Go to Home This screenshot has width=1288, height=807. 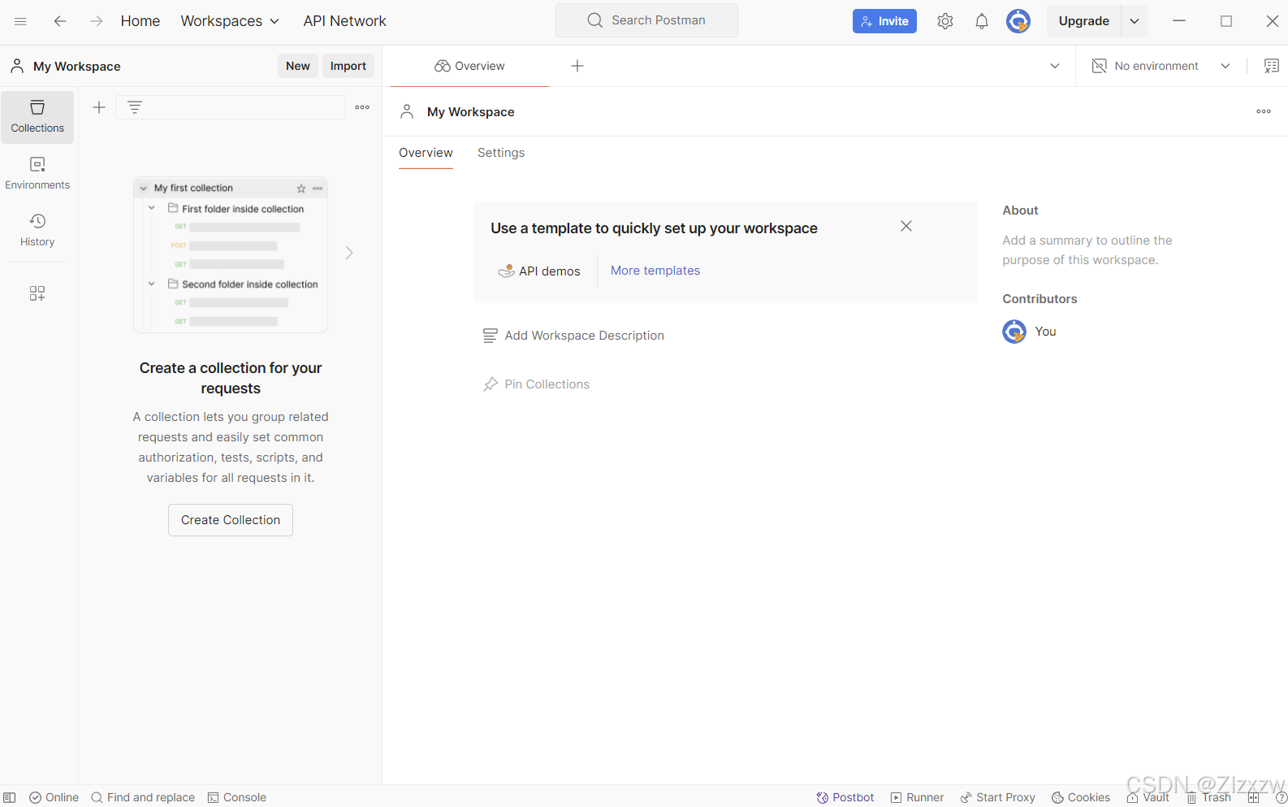(x=140, y=21)
